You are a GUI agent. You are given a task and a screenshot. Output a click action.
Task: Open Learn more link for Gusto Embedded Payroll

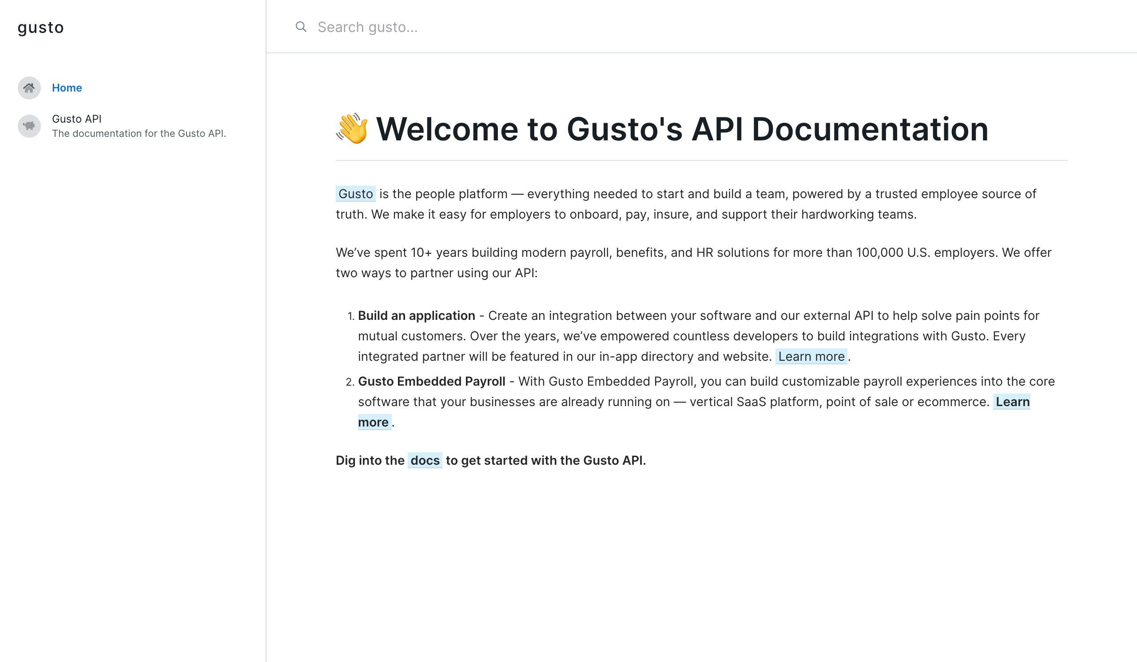pos(1013,402)
